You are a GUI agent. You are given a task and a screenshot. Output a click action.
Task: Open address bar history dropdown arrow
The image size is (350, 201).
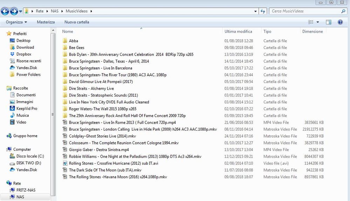click(x=255, y=11)
